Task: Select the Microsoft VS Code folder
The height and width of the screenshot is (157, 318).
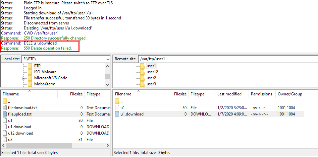Action: point(51,78)
